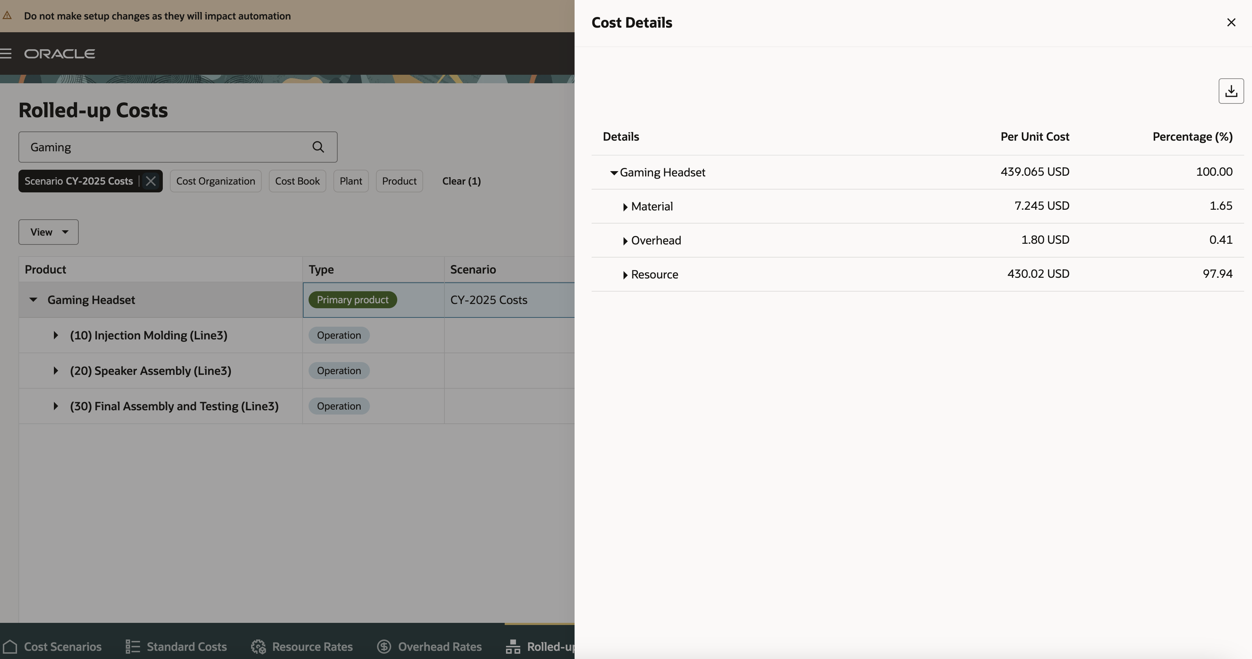Expand the Injection Molding operation row

pos(55,335)
